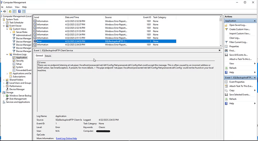Open Event Properties in Actions pane

[x=237, y=82]
